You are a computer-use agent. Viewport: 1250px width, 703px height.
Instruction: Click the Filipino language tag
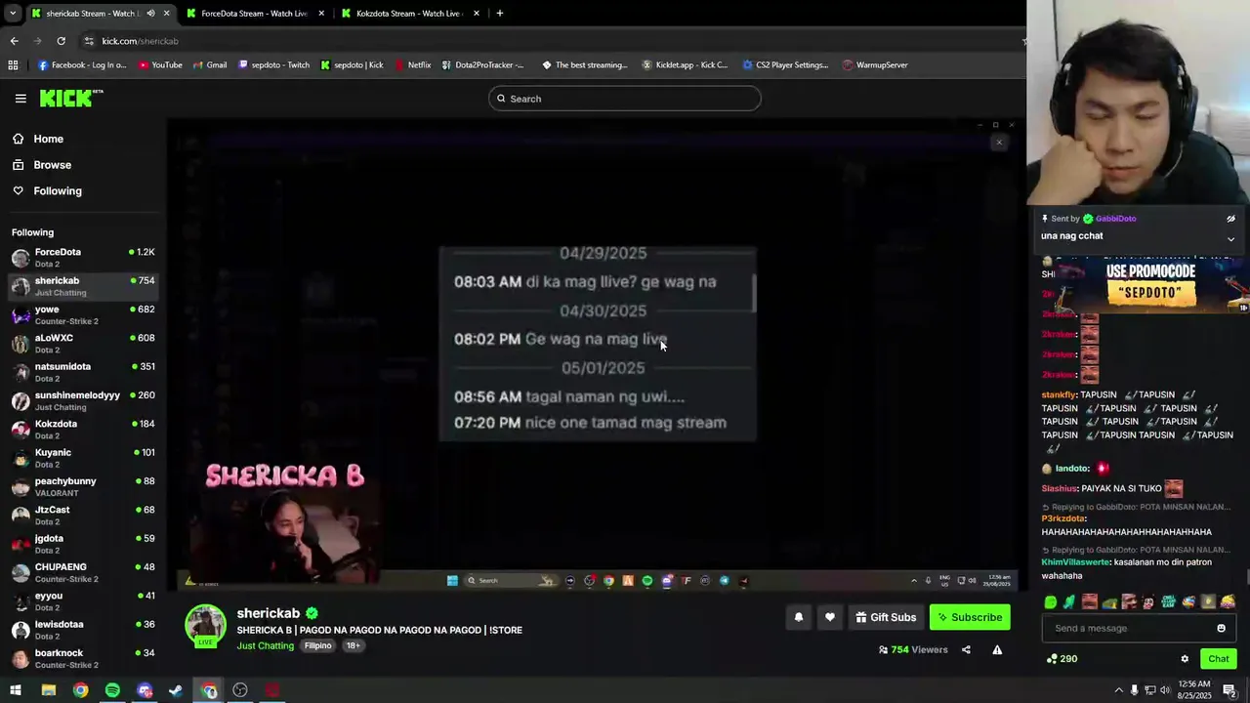(317, 646)
